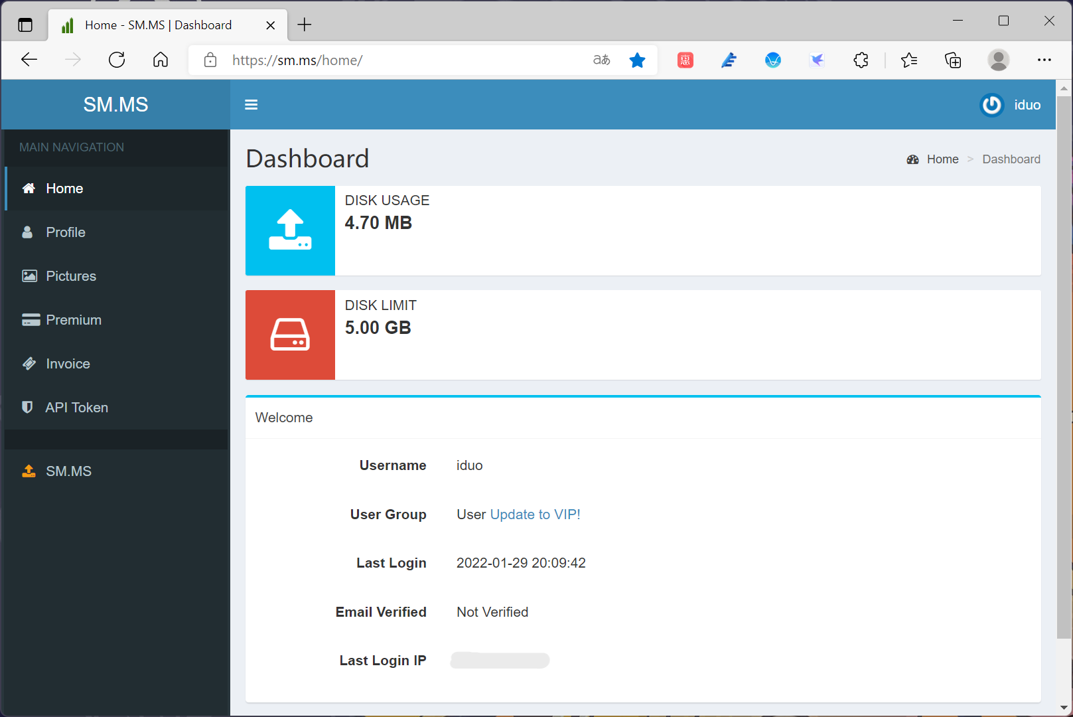Open the iduo user account menu
The height and width of the screenshot is (717, 1073).
point(1011,105)
